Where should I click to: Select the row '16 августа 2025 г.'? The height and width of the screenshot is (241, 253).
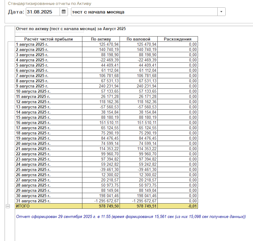[x=106, y=122]
